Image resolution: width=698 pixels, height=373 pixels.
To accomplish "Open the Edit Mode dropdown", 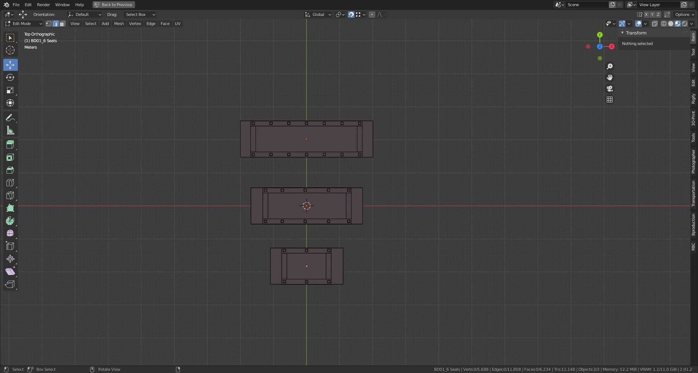I will point(23,24).
